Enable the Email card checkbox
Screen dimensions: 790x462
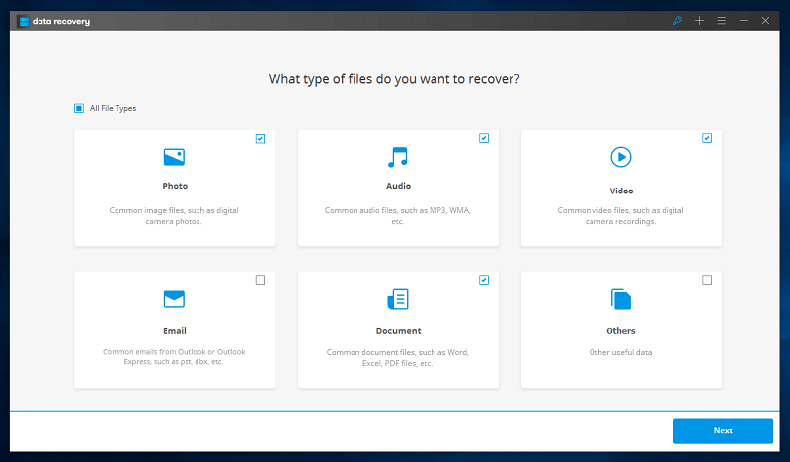point(260,280)
